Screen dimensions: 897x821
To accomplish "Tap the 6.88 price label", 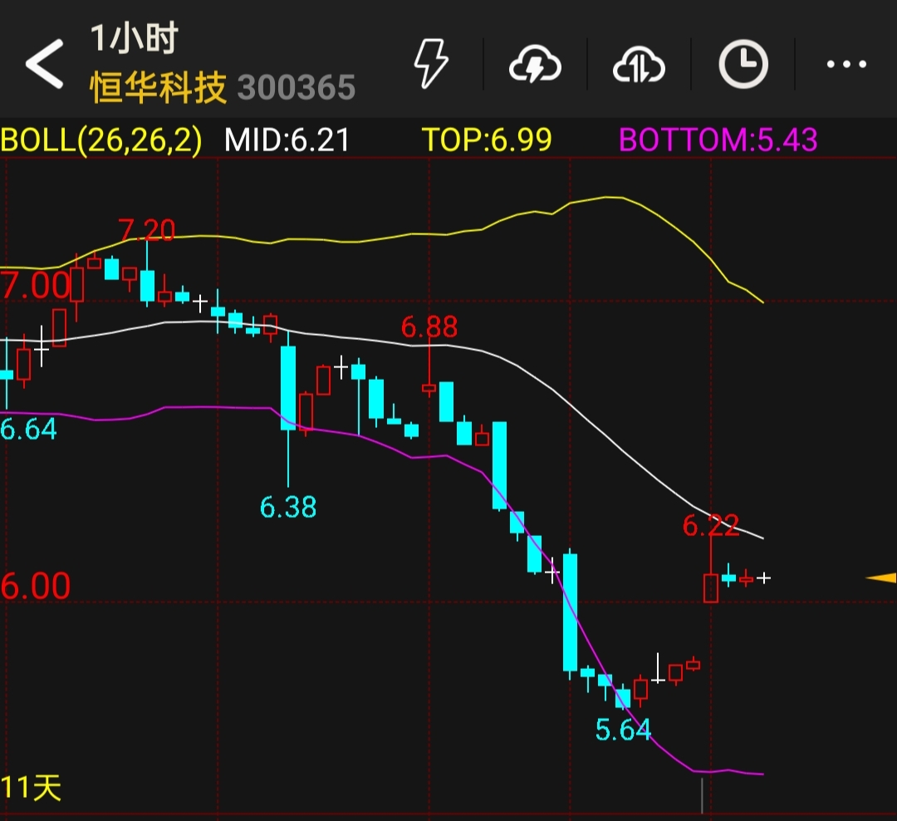I will (x=429, y=327).
